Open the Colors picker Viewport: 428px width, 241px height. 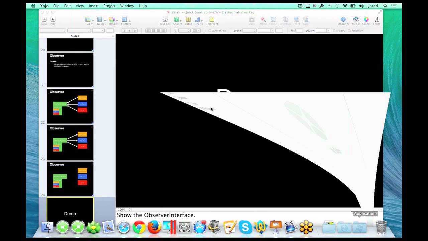point(366,19)
